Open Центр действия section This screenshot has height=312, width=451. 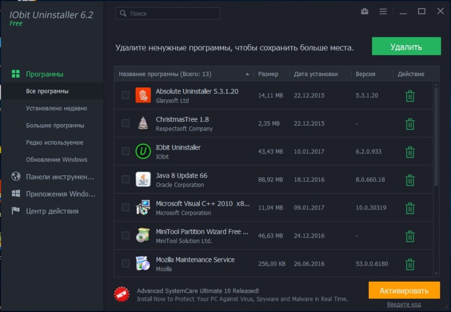click(x=52, y=211)
